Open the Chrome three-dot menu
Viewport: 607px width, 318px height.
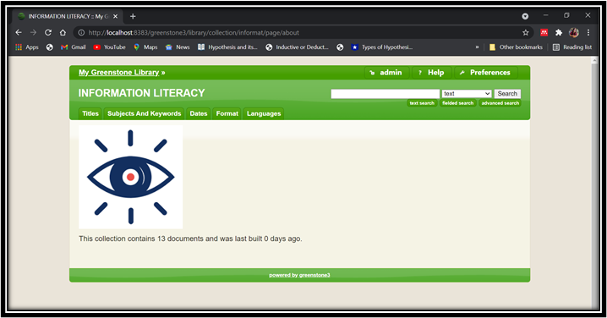coord(588,32)
